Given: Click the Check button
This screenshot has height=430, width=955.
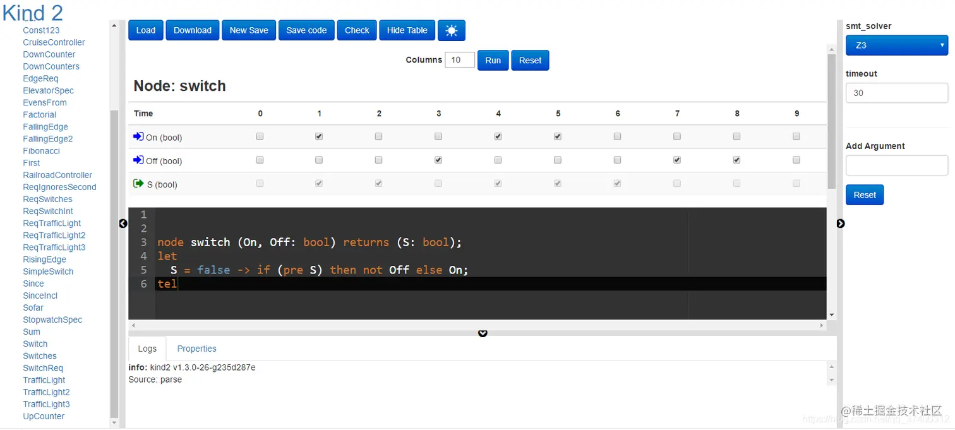Looking at the screenshot, I should [x=357, y=30].
